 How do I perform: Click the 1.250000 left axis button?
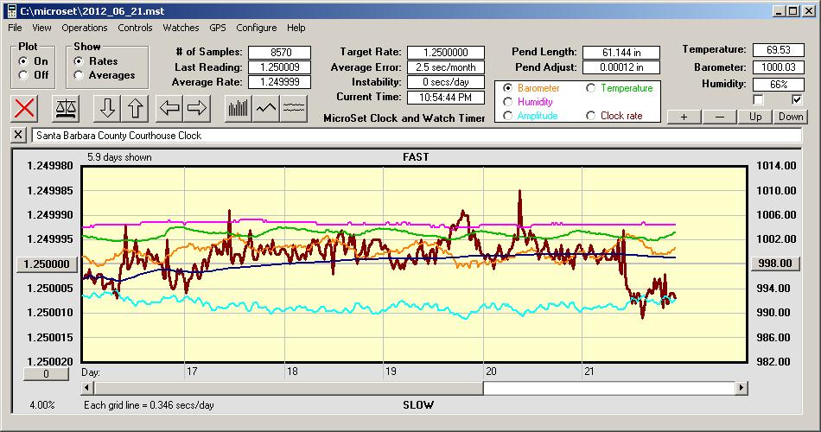(x=47, y=264)
